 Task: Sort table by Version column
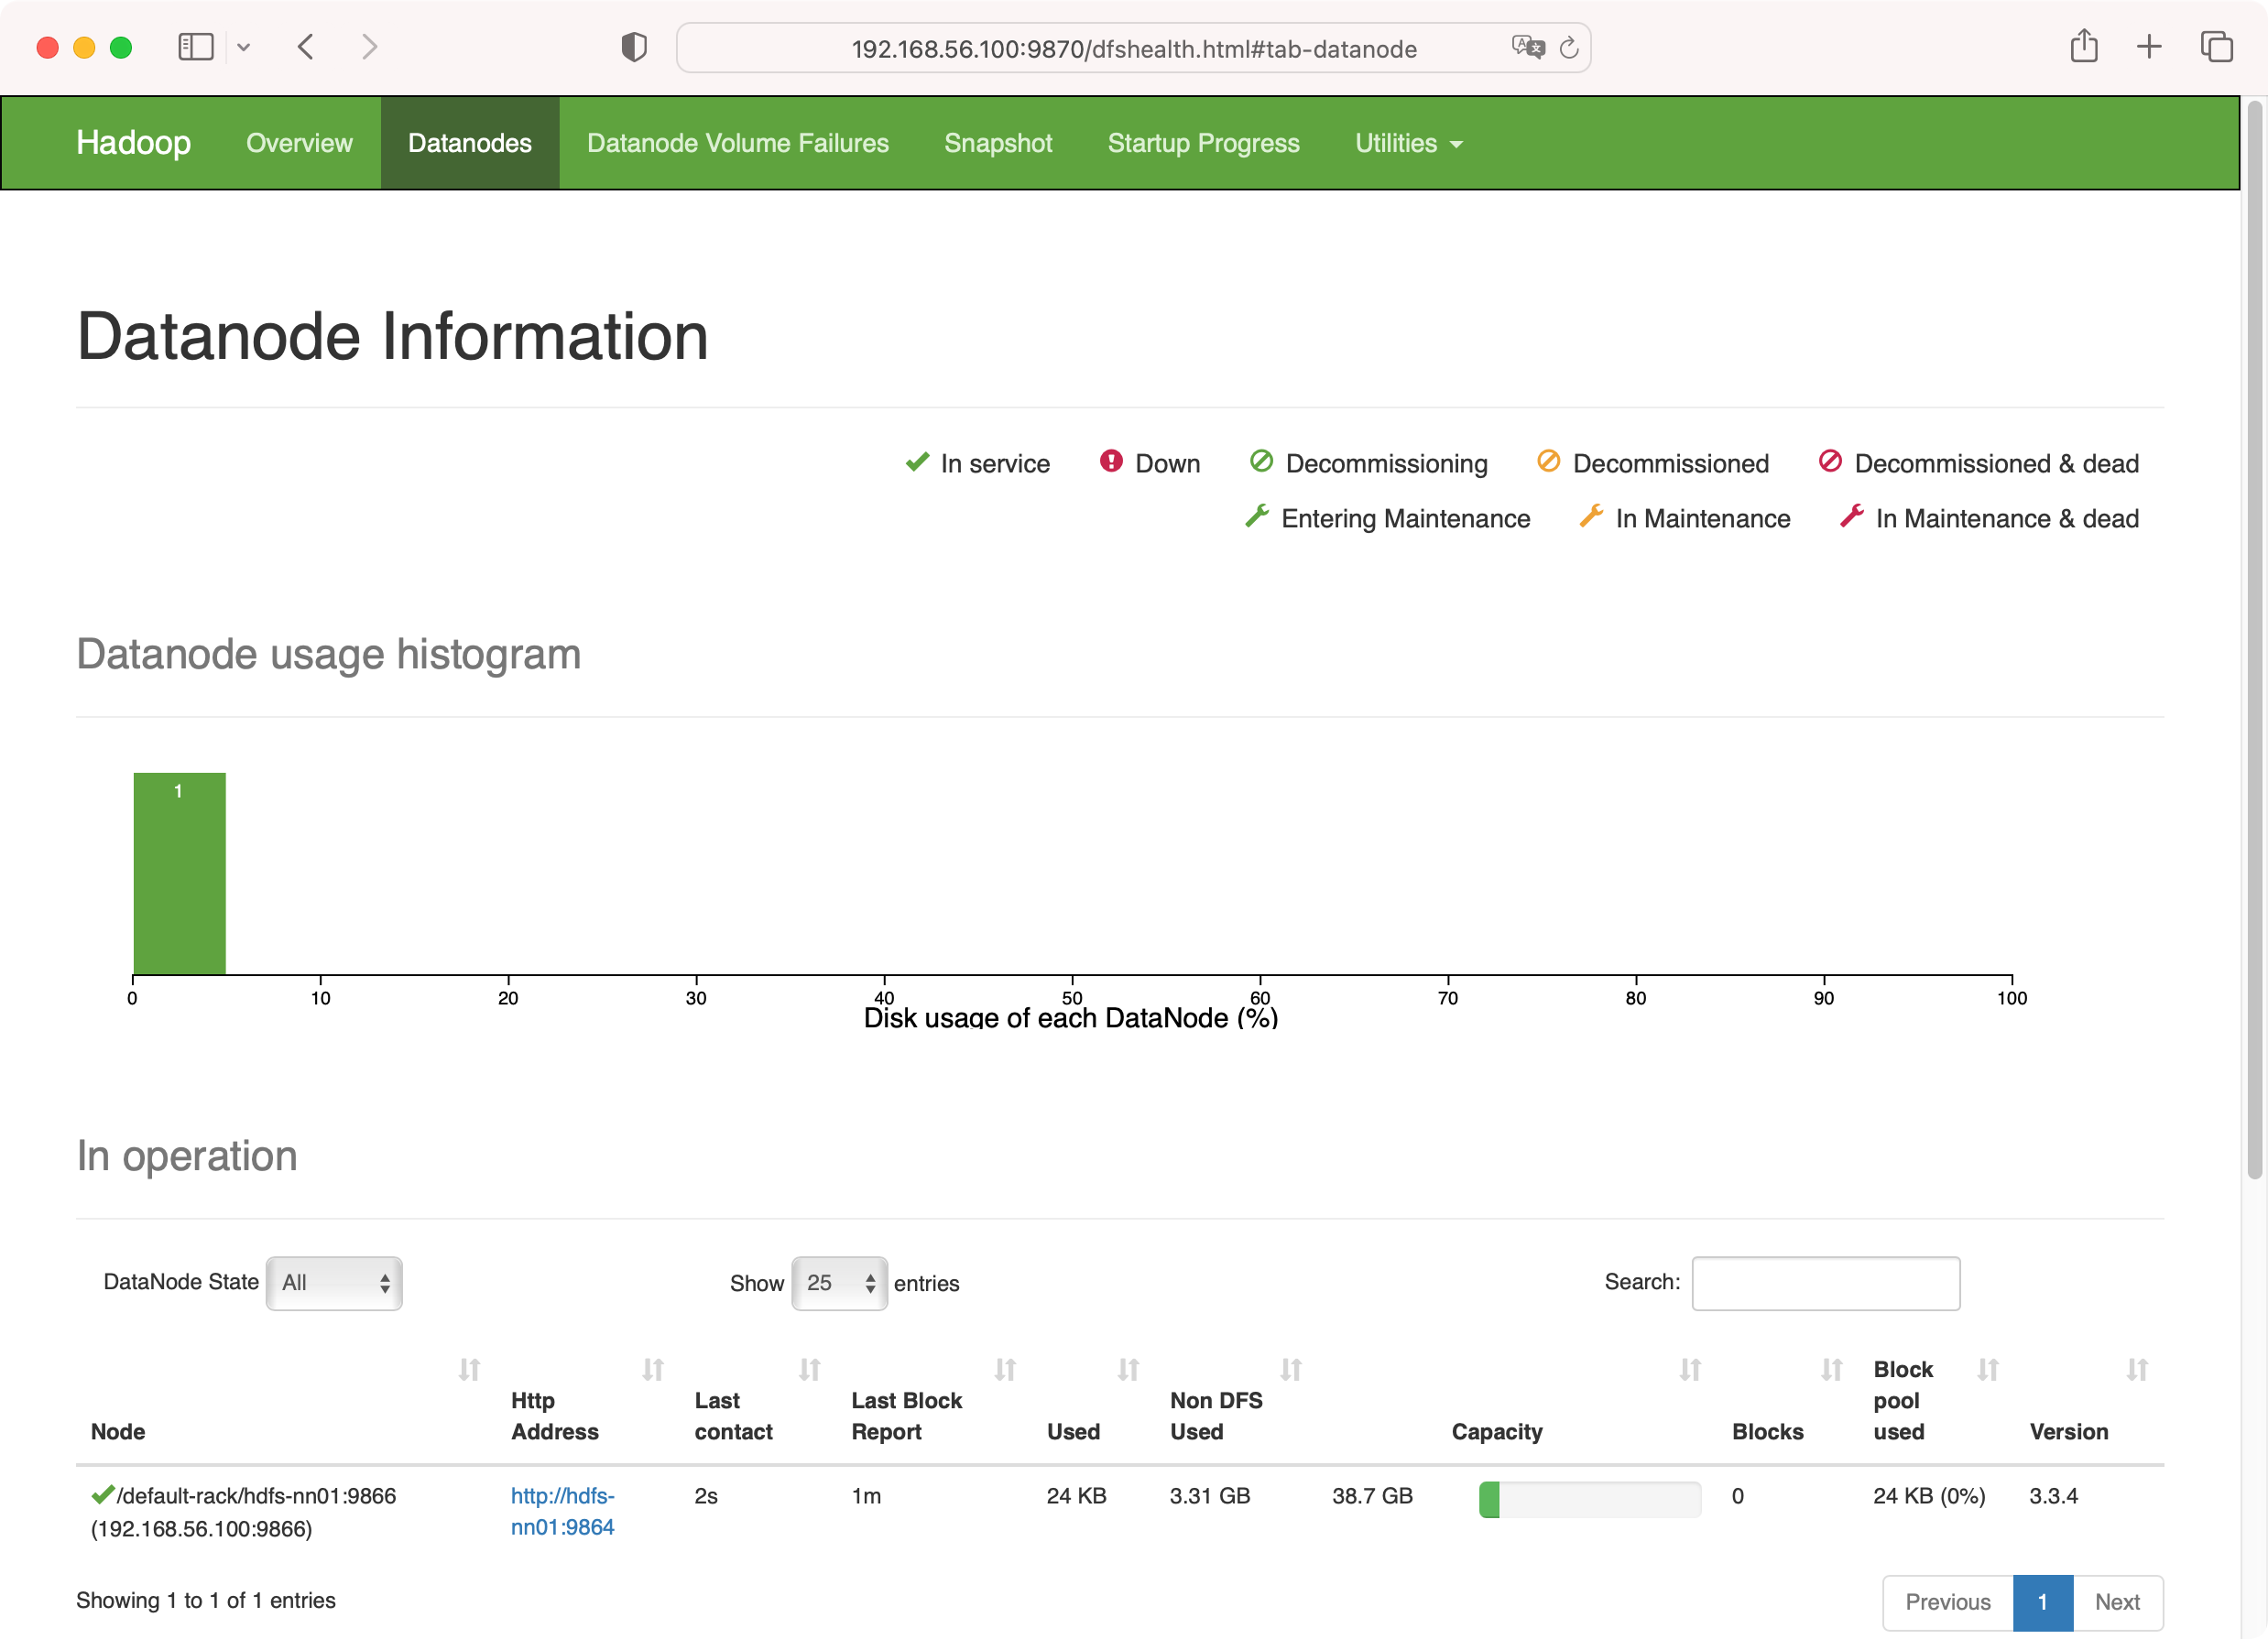(x=2068, y=1431)
